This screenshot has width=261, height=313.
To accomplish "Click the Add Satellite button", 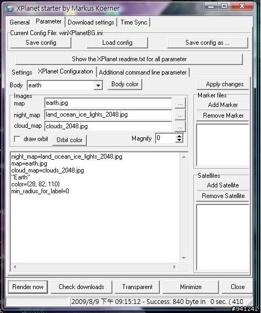I will point(223,185).
